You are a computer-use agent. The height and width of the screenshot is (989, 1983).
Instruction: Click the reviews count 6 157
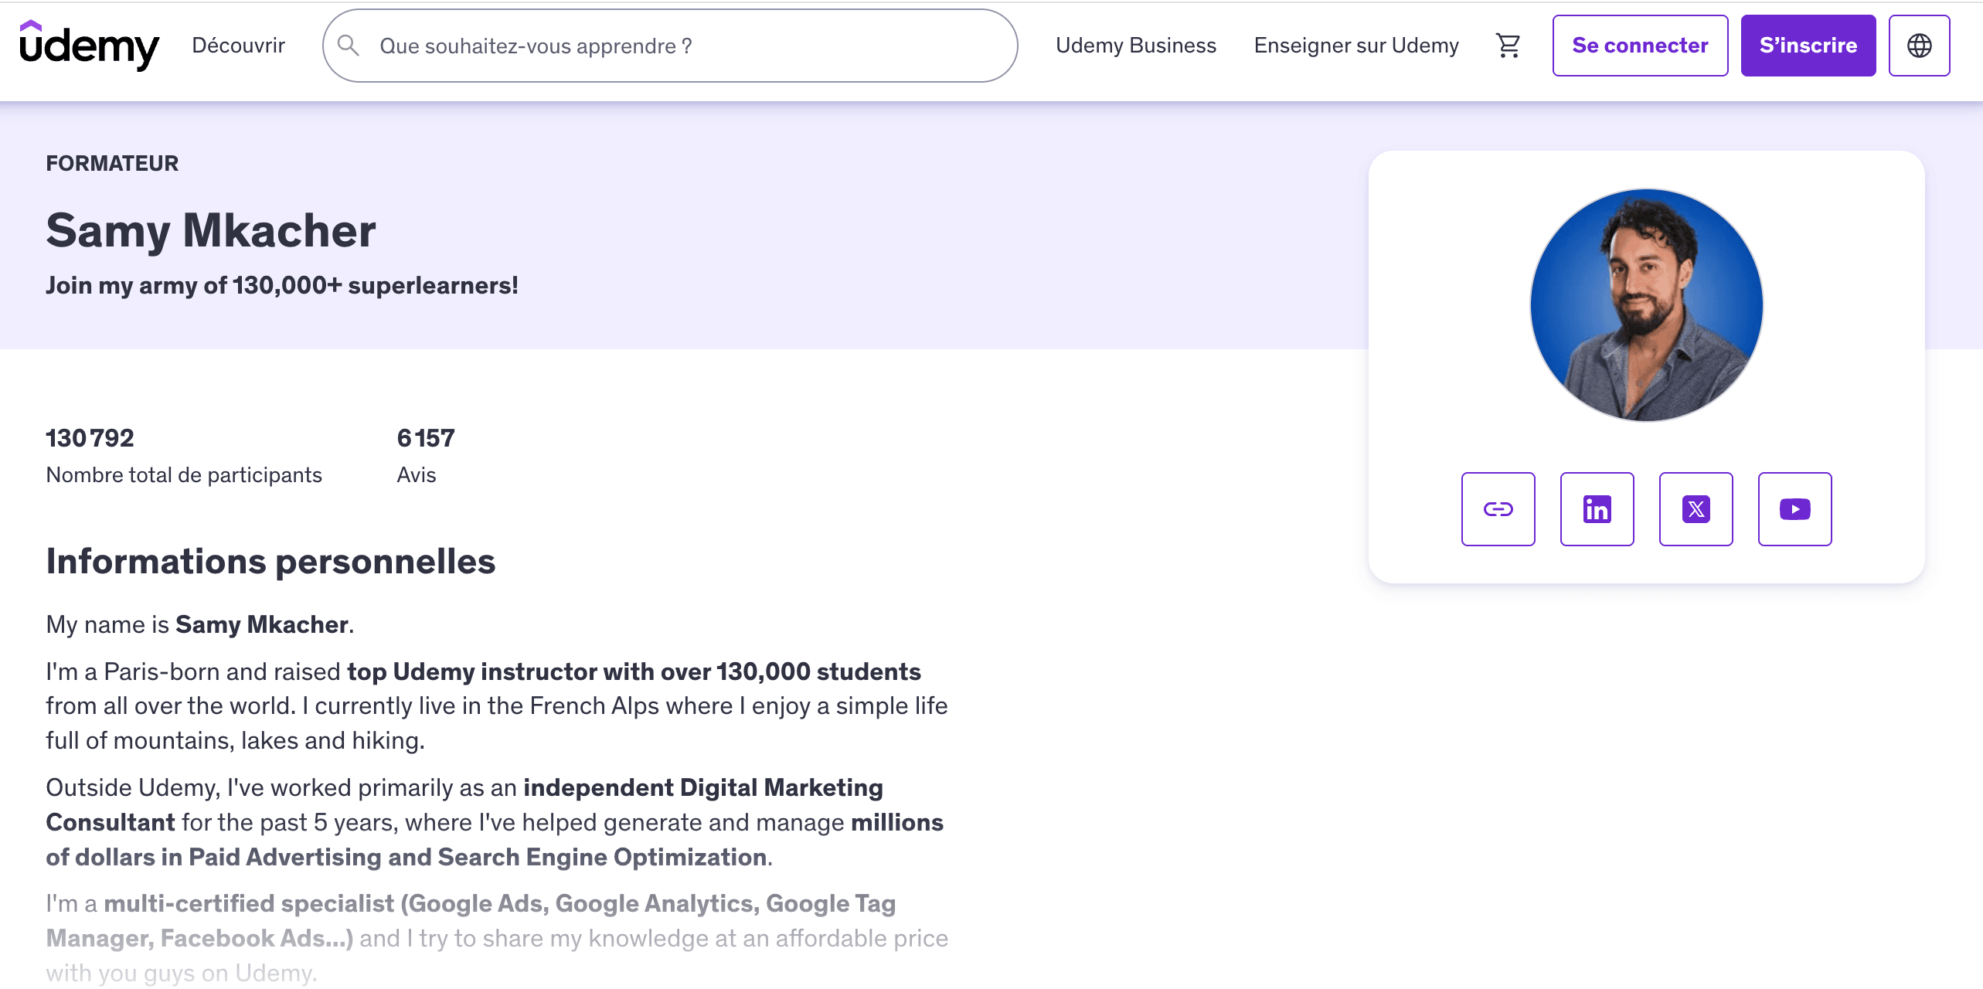tap(426, 438)
